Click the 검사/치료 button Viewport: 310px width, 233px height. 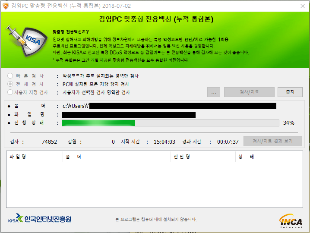pyautogui.click(x=249, y=92)
